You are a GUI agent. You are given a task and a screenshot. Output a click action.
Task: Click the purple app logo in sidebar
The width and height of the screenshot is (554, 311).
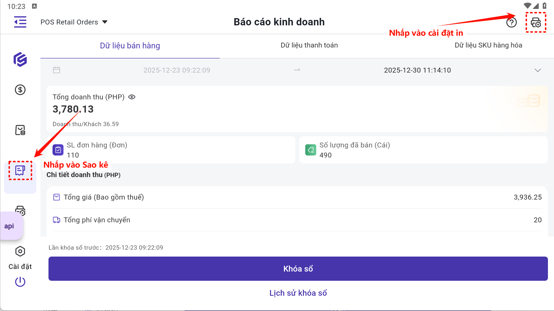pos(20,60)
